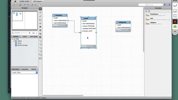The height and width of the screenshot is (100, 178).
Task: Click the redo arrow icon
Action: tap(28, 5)
